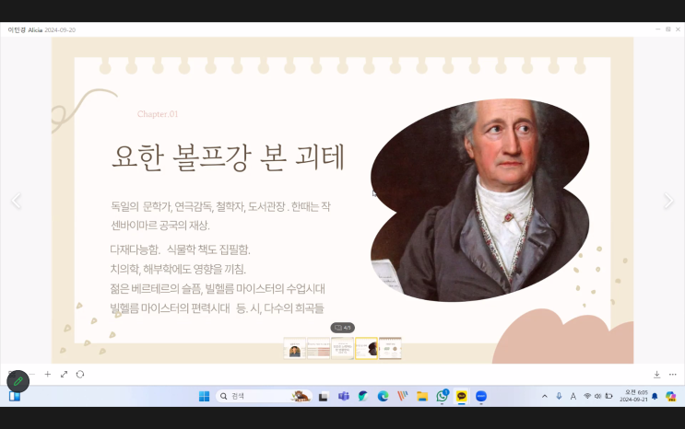The height and width of the screenshot is (429, 685).
Task: Open Microsoft Teams from the taskbar
Action: pos(343,396)
